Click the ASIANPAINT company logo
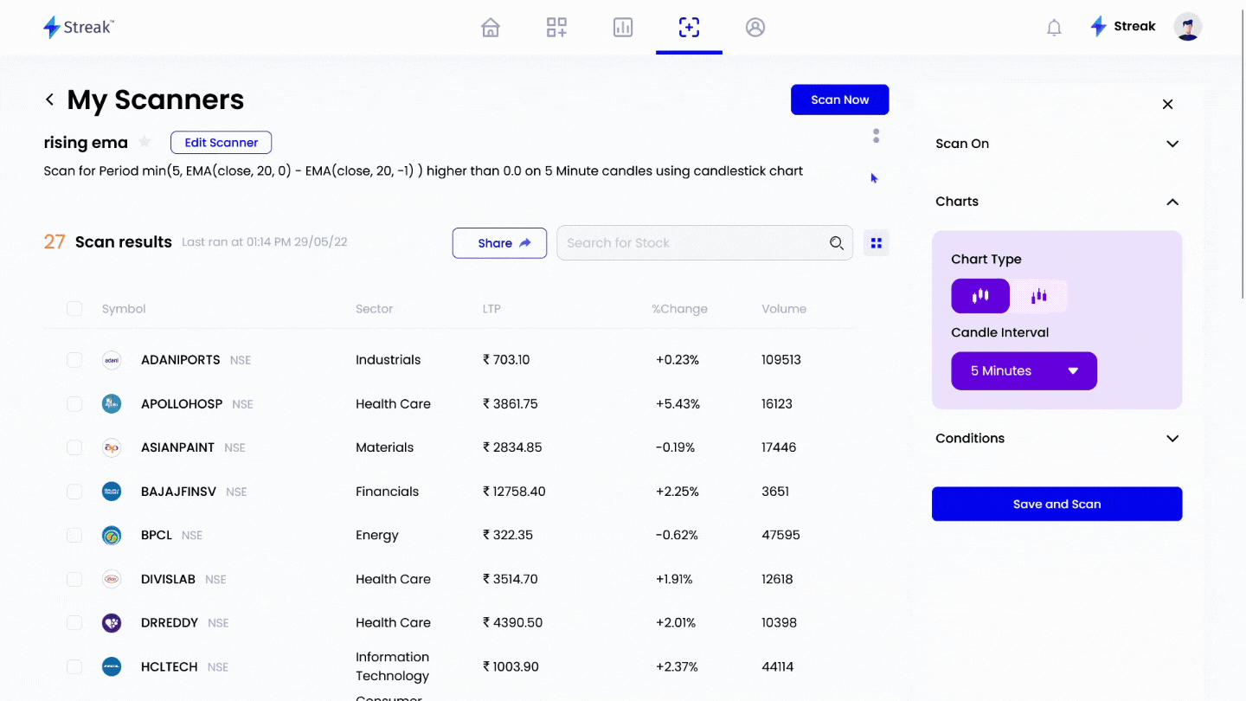Viewport: 1246px width, 701px height. click(x=112, y=447)
